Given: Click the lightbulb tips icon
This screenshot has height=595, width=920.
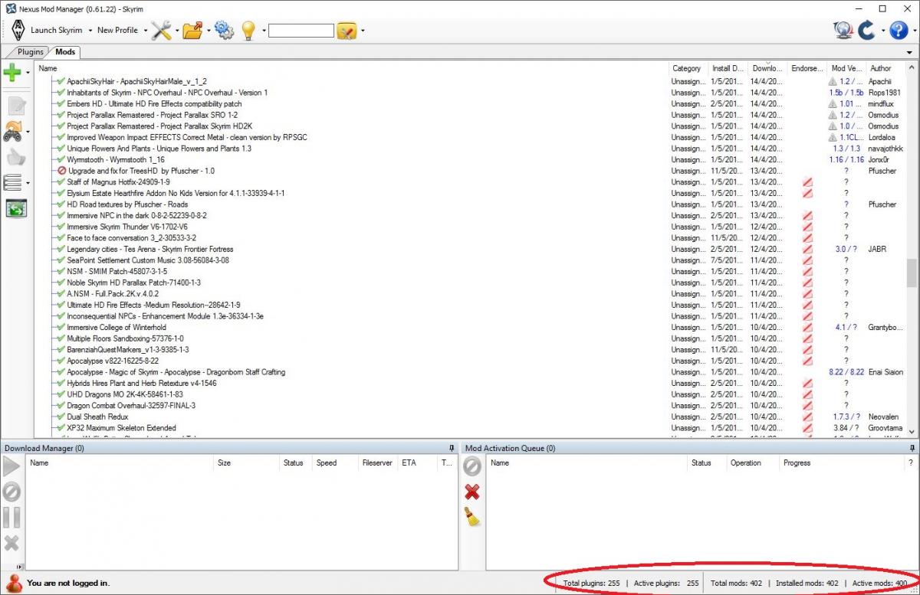Looking at the screenshot, I should [x=248, y=30].
